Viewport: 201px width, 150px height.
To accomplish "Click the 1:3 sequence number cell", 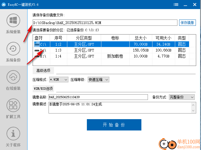I will (x=58, y=50).
